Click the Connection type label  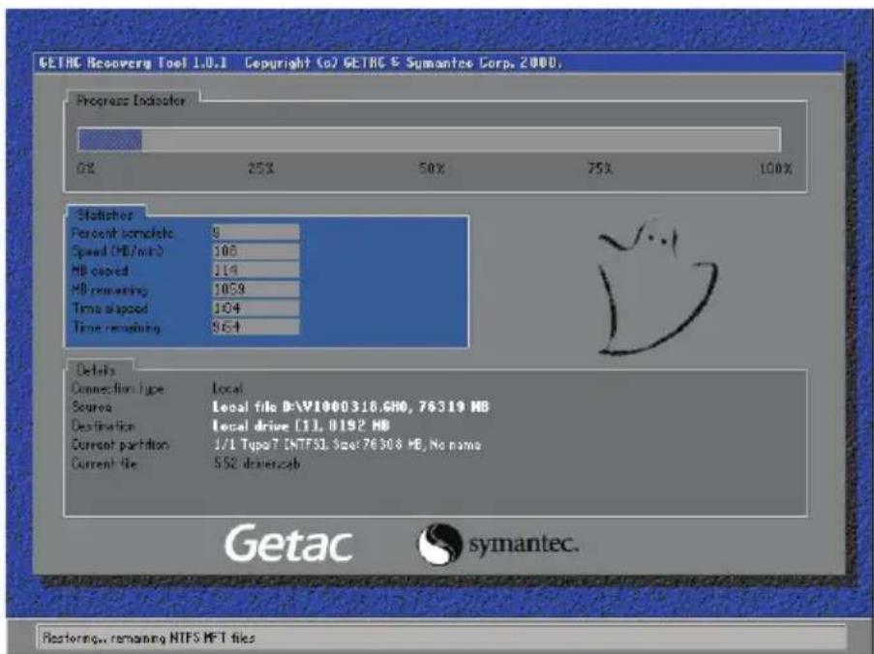(118, 389)
